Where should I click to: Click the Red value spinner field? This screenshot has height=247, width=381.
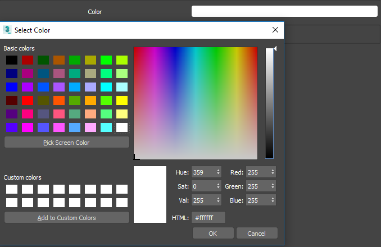point(258,172)
